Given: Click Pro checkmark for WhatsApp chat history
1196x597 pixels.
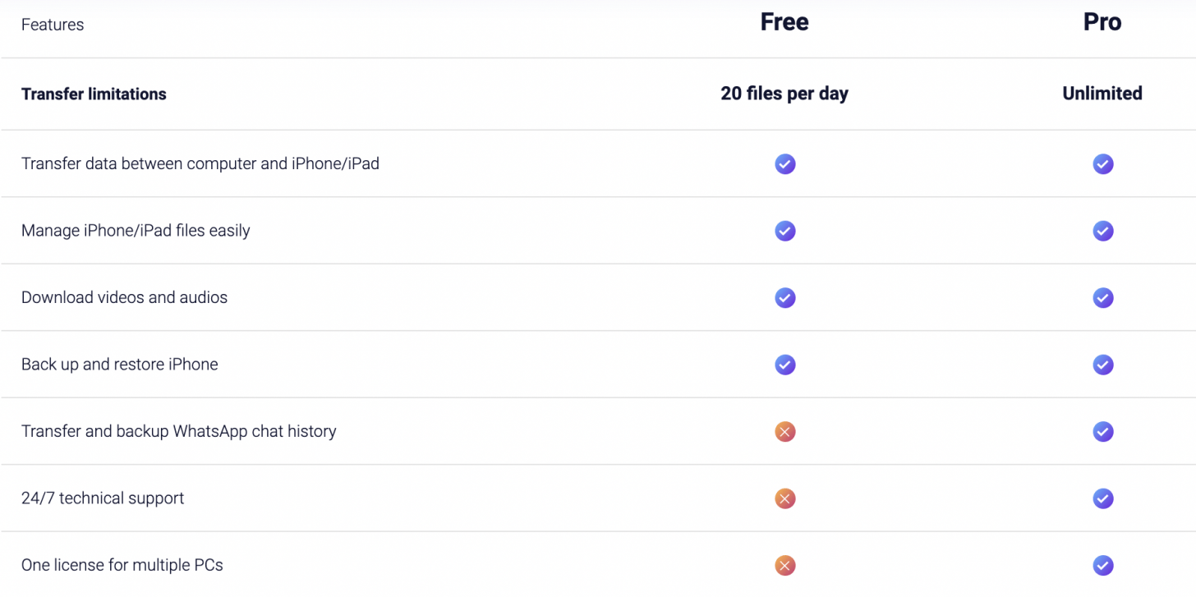Looking at the screenshot, I should pyautogui.click(x=1102, y=431).
